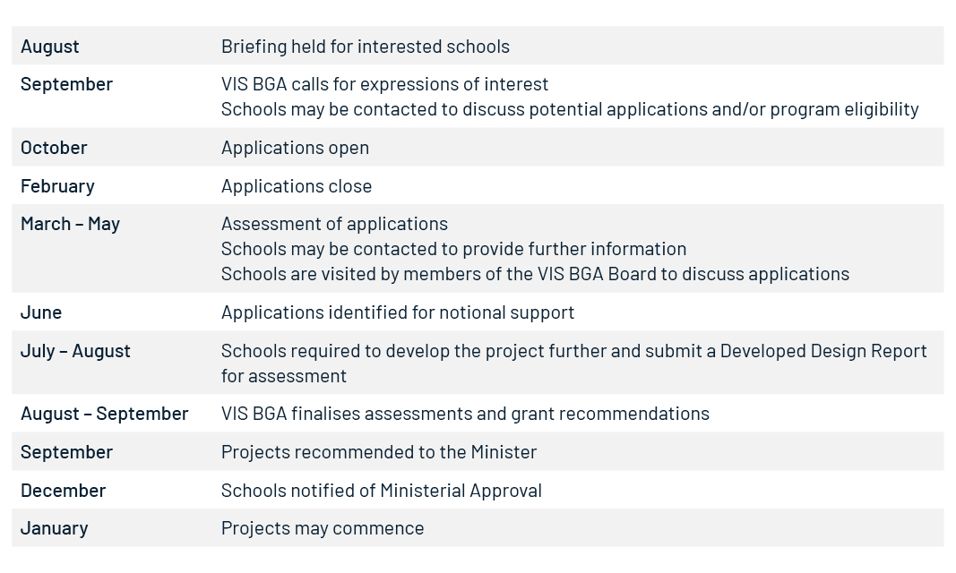Click the 'Assessment of applications' line

334,224
